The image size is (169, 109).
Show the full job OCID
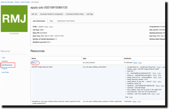[x=46, y=27]
